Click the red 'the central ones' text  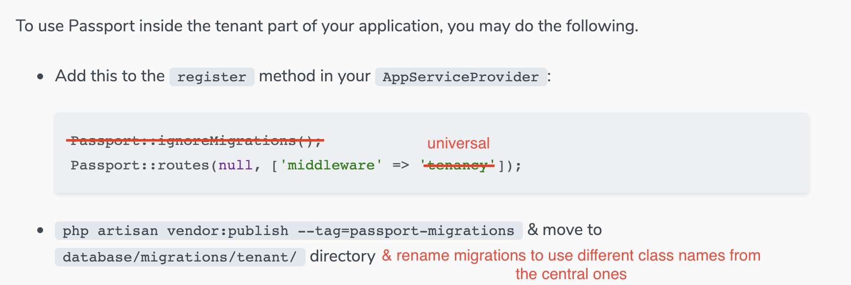570,274
